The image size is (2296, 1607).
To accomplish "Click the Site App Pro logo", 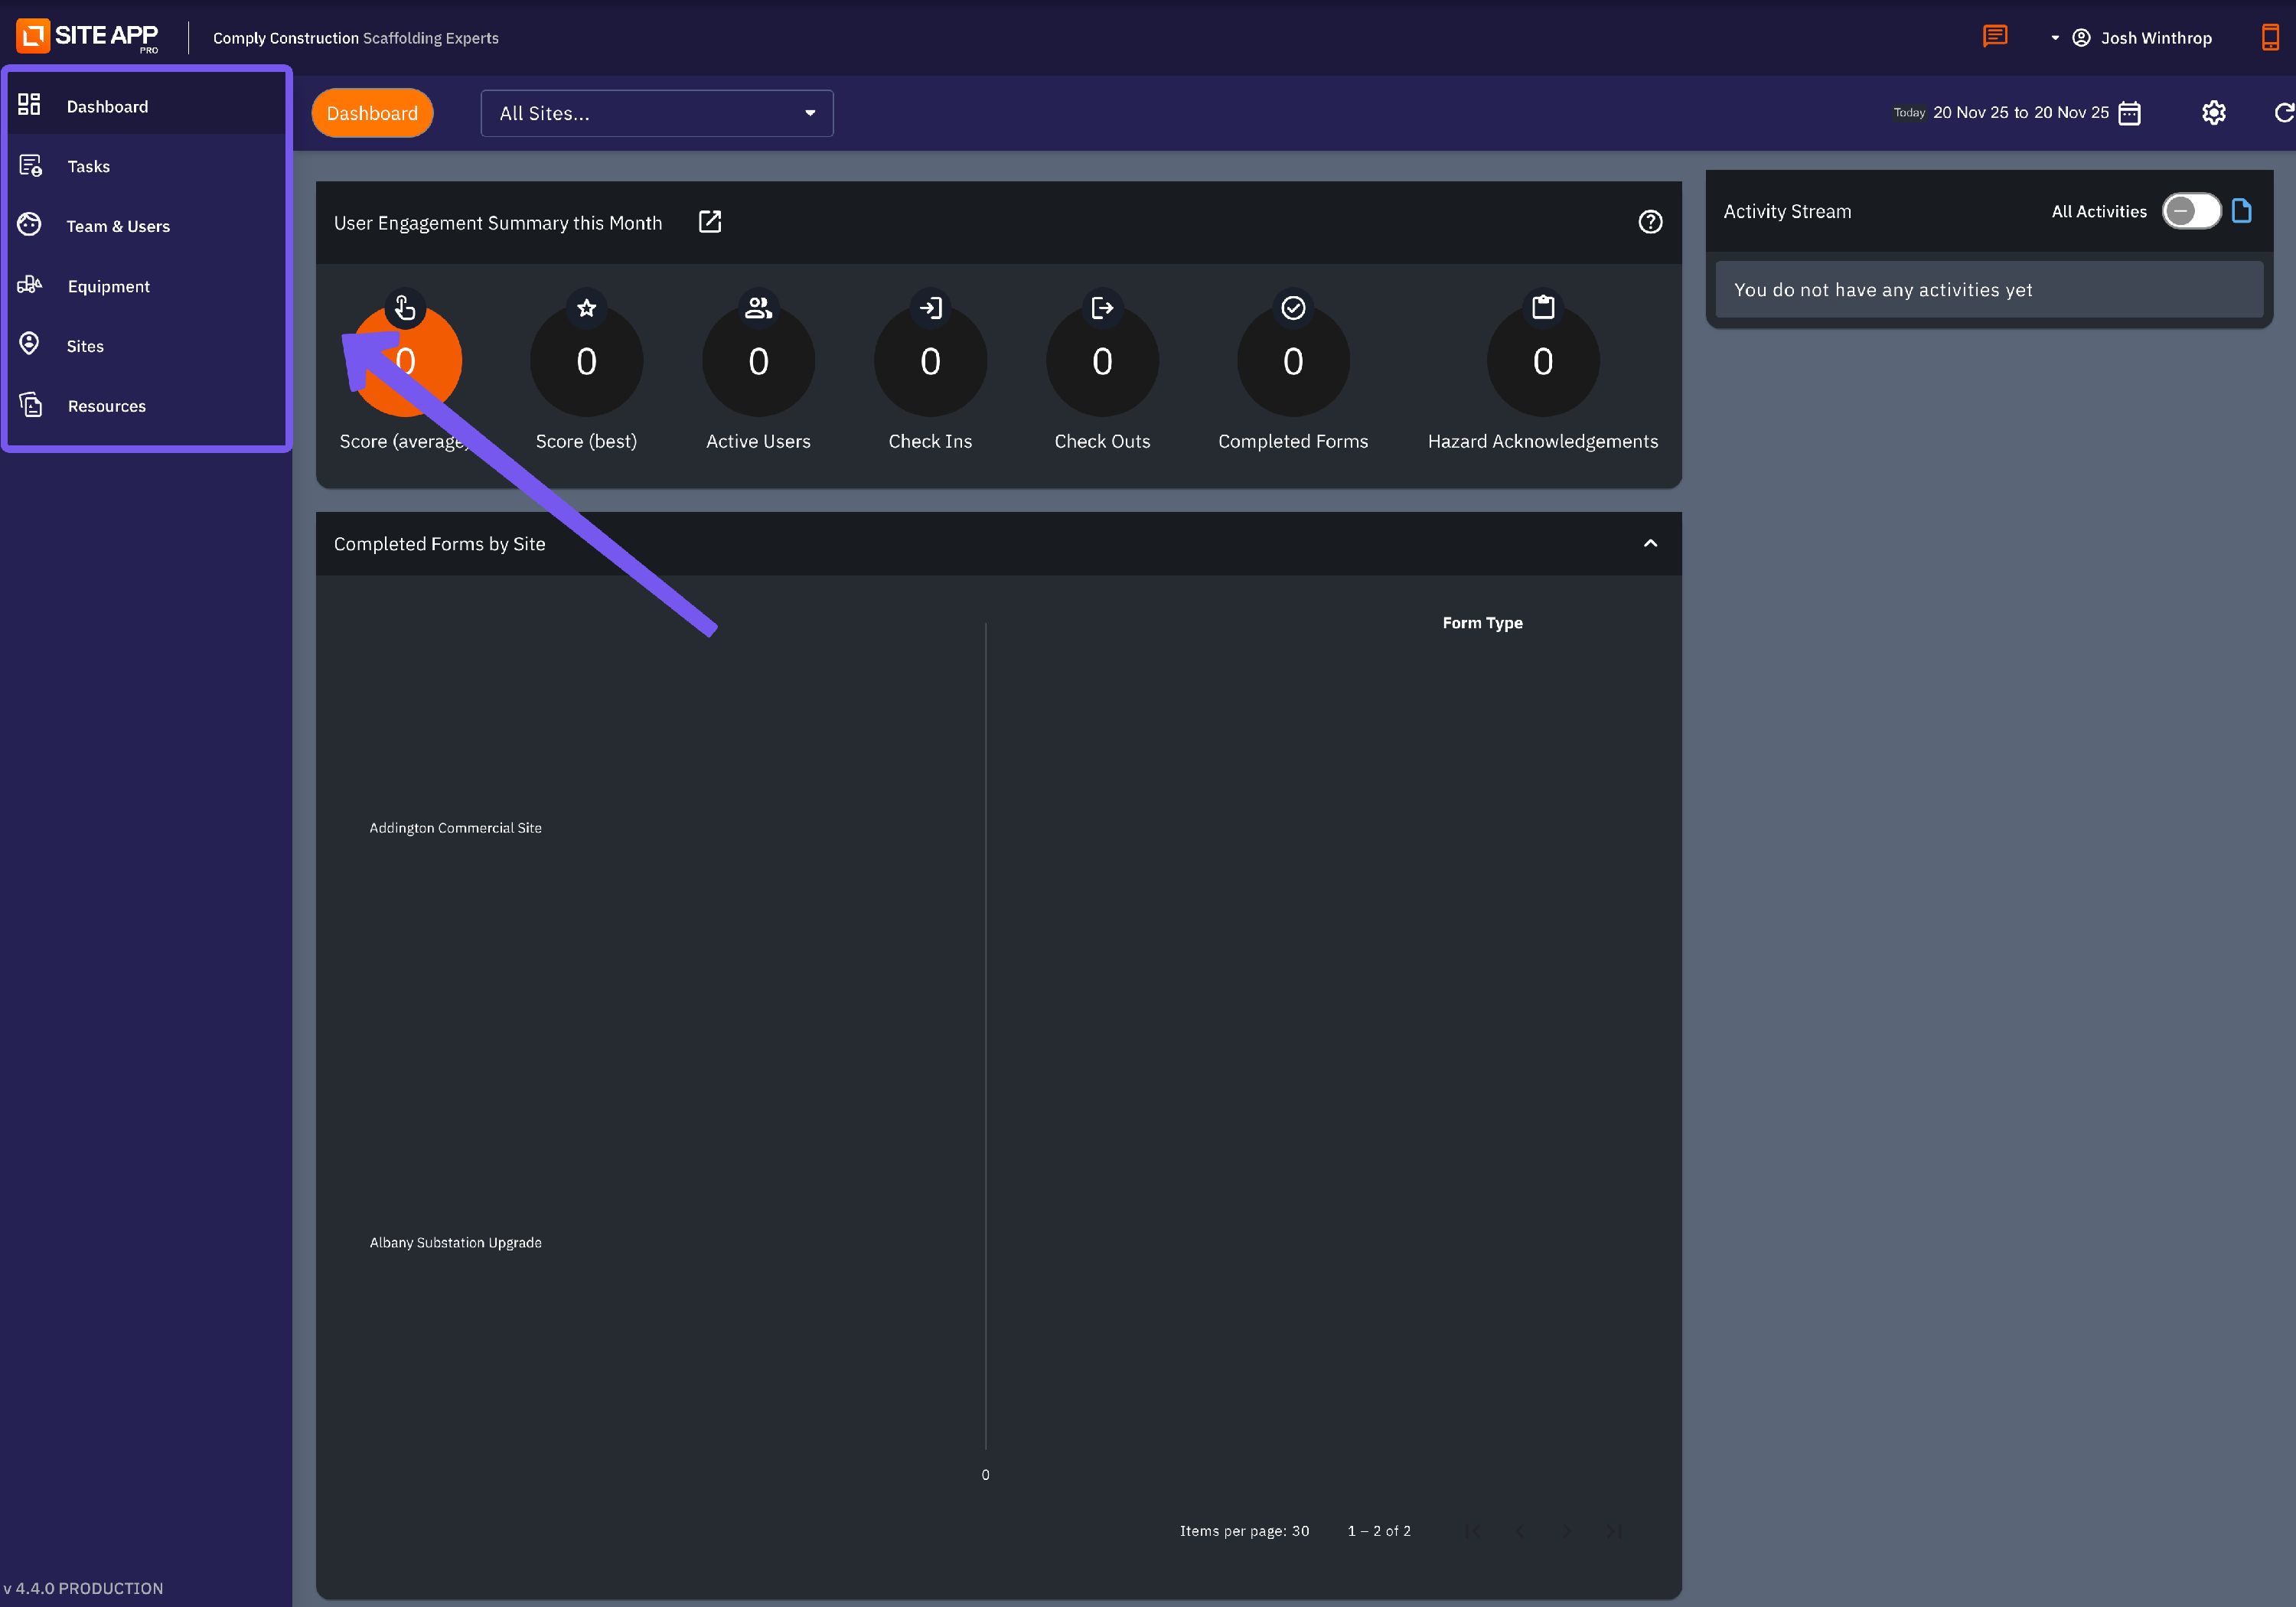I will 88,36.
